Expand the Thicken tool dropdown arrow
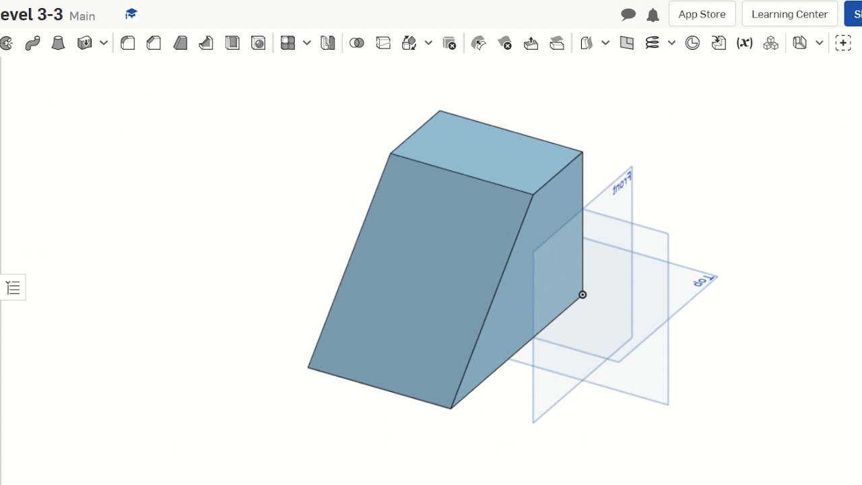This screenshot has height=485, width=862. coord(104,43)
